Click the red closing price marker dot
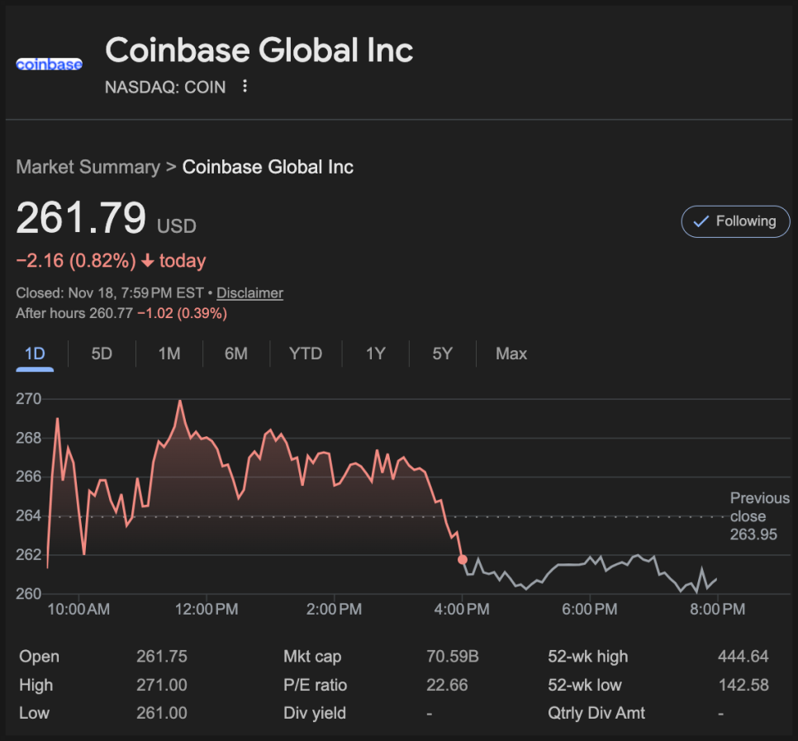Viewport: 798px width, 741px height. [x=462, y=559]
